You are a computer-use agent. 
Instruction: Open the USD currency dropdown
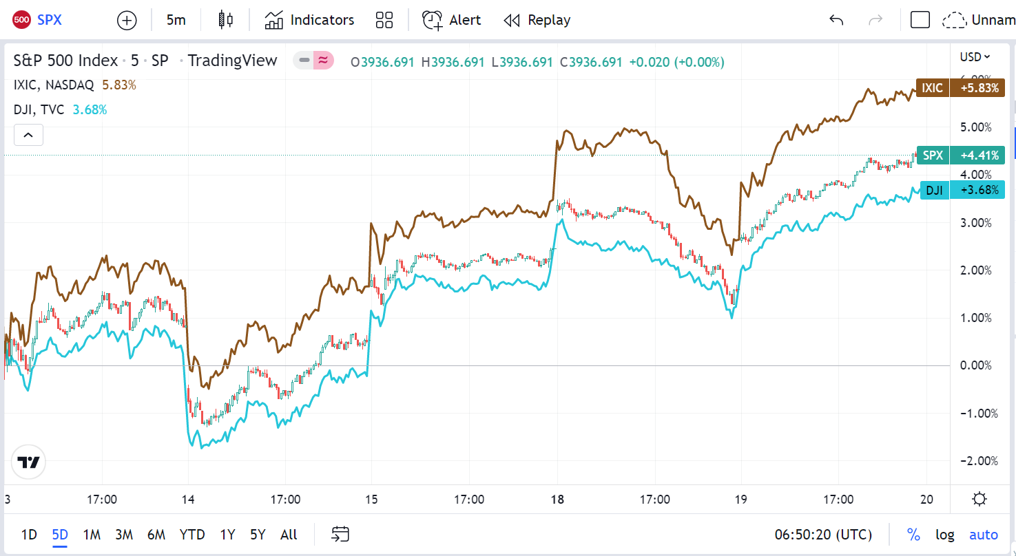[x=975, y=56]
